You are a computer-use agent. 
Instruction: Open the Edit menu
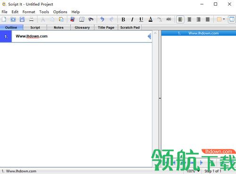pyautogui.click(x=15, y=12)
